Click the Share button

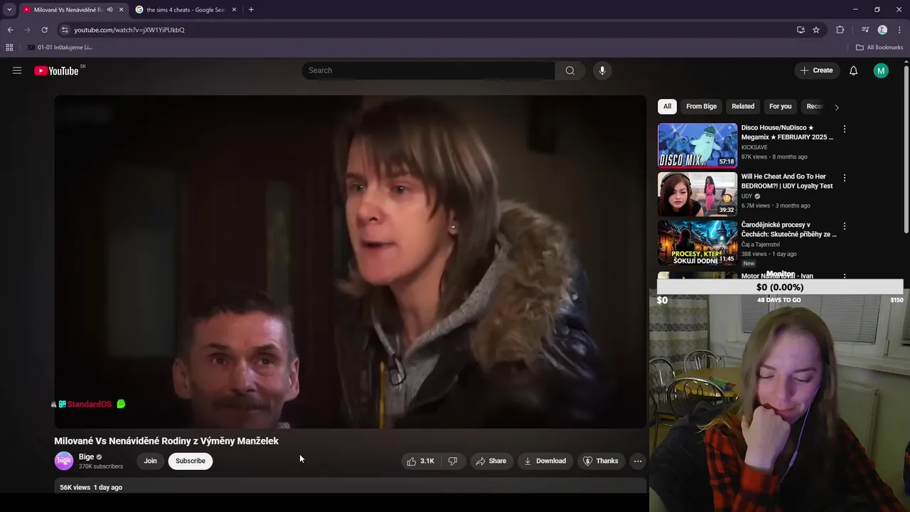coord(491,461)
